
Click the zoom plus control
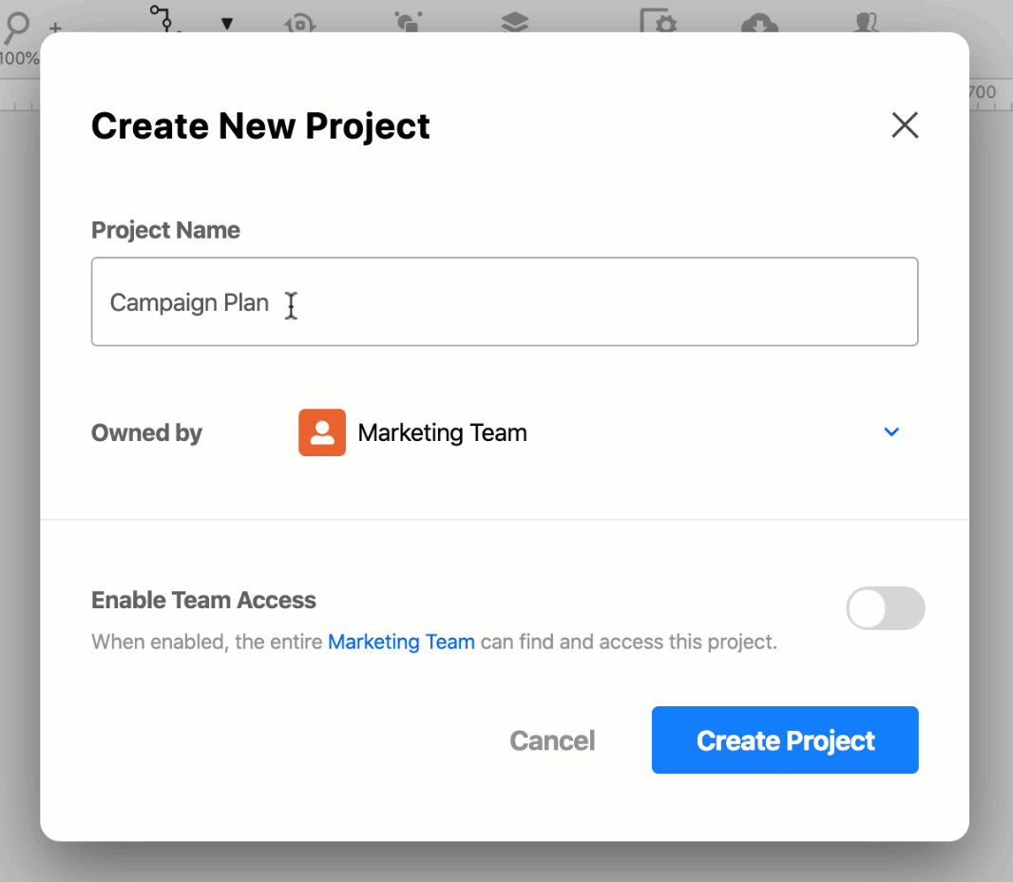pos(54,29)
